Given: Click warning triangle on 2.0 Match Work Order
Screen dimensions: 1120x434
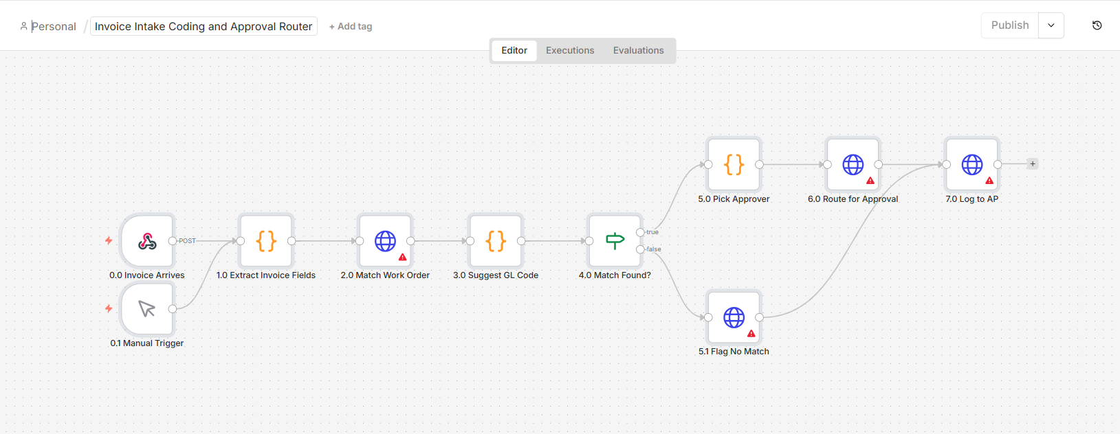Looking at the screenshot, I should pos(403,258).
